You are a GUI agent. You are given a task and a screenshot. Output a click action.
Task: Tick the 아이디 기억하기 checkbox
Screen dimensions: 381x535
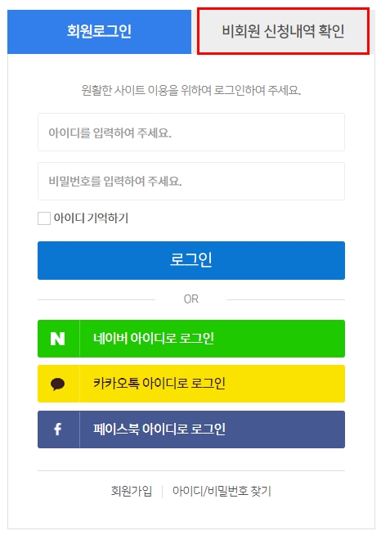click(44, 218)
